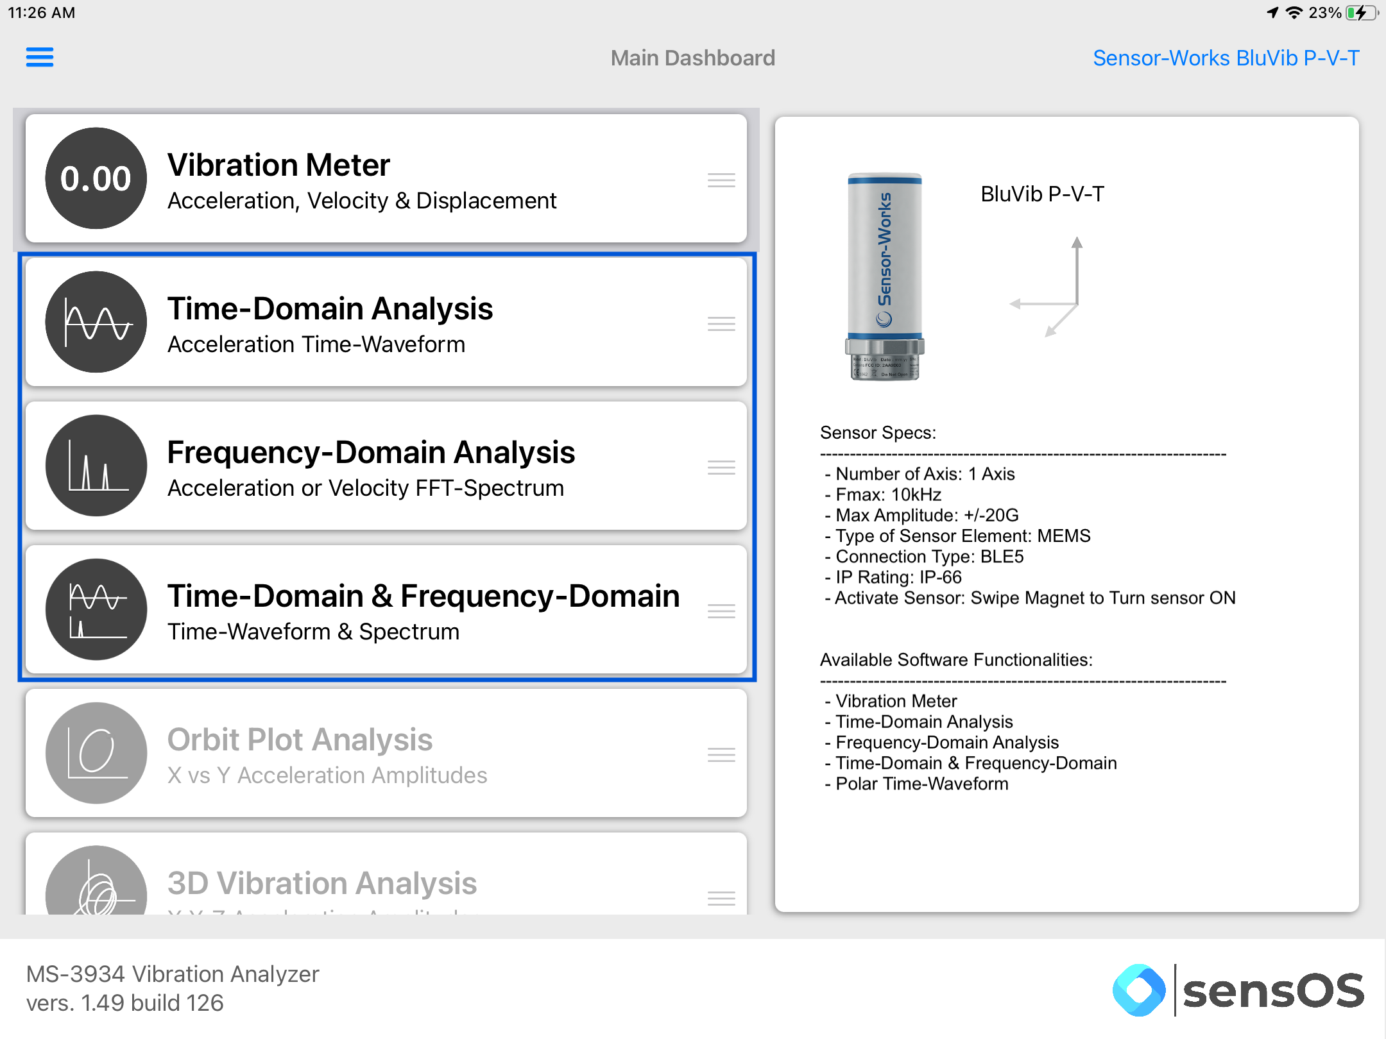Screen dimensions: 1386x1039
Task: Tap the Main Dashboard title
Action: click(693, 58)
